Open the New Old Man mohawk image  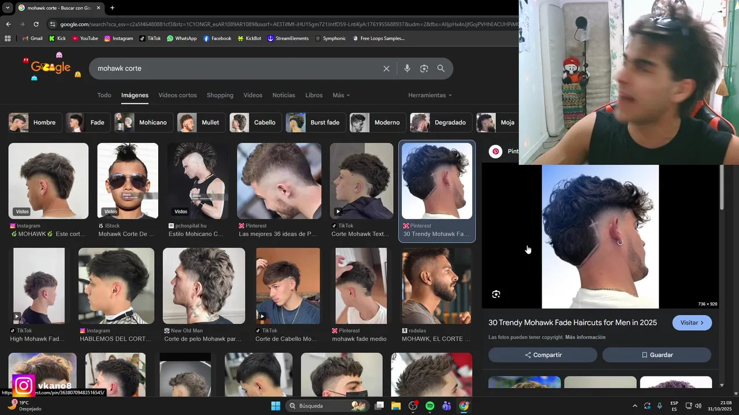(x=204, y=286)
